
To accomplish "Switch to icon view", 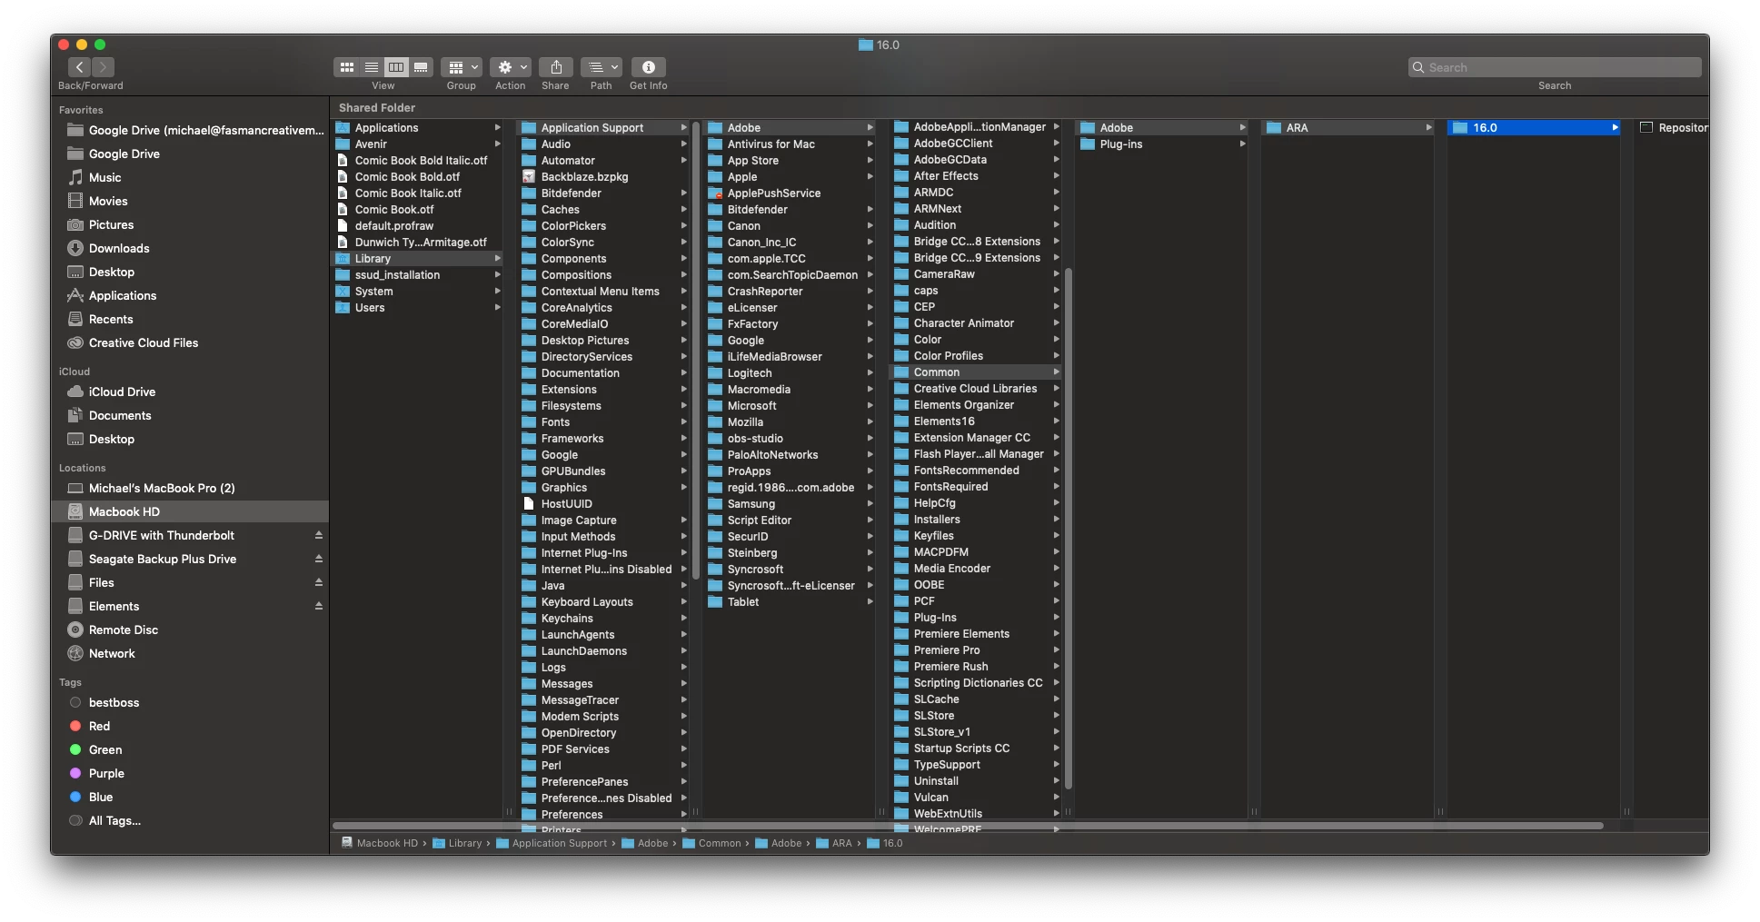I will coord(347,67).
